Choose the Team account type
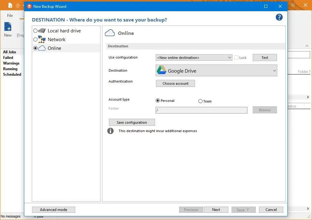The width and height of the screenshot is (312, 220). [200, 101]
